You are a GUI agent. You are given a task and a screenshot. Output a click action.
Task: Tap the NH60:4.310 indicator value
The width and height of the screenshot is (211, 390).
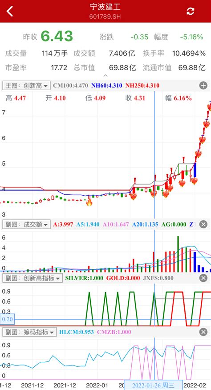[x=107, y=86]
